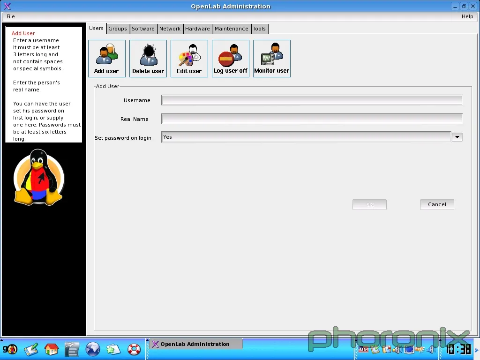The height and width of the screenshot is (360, 480).
Task: Click the red Add User help heading
Action: (23, 33)
